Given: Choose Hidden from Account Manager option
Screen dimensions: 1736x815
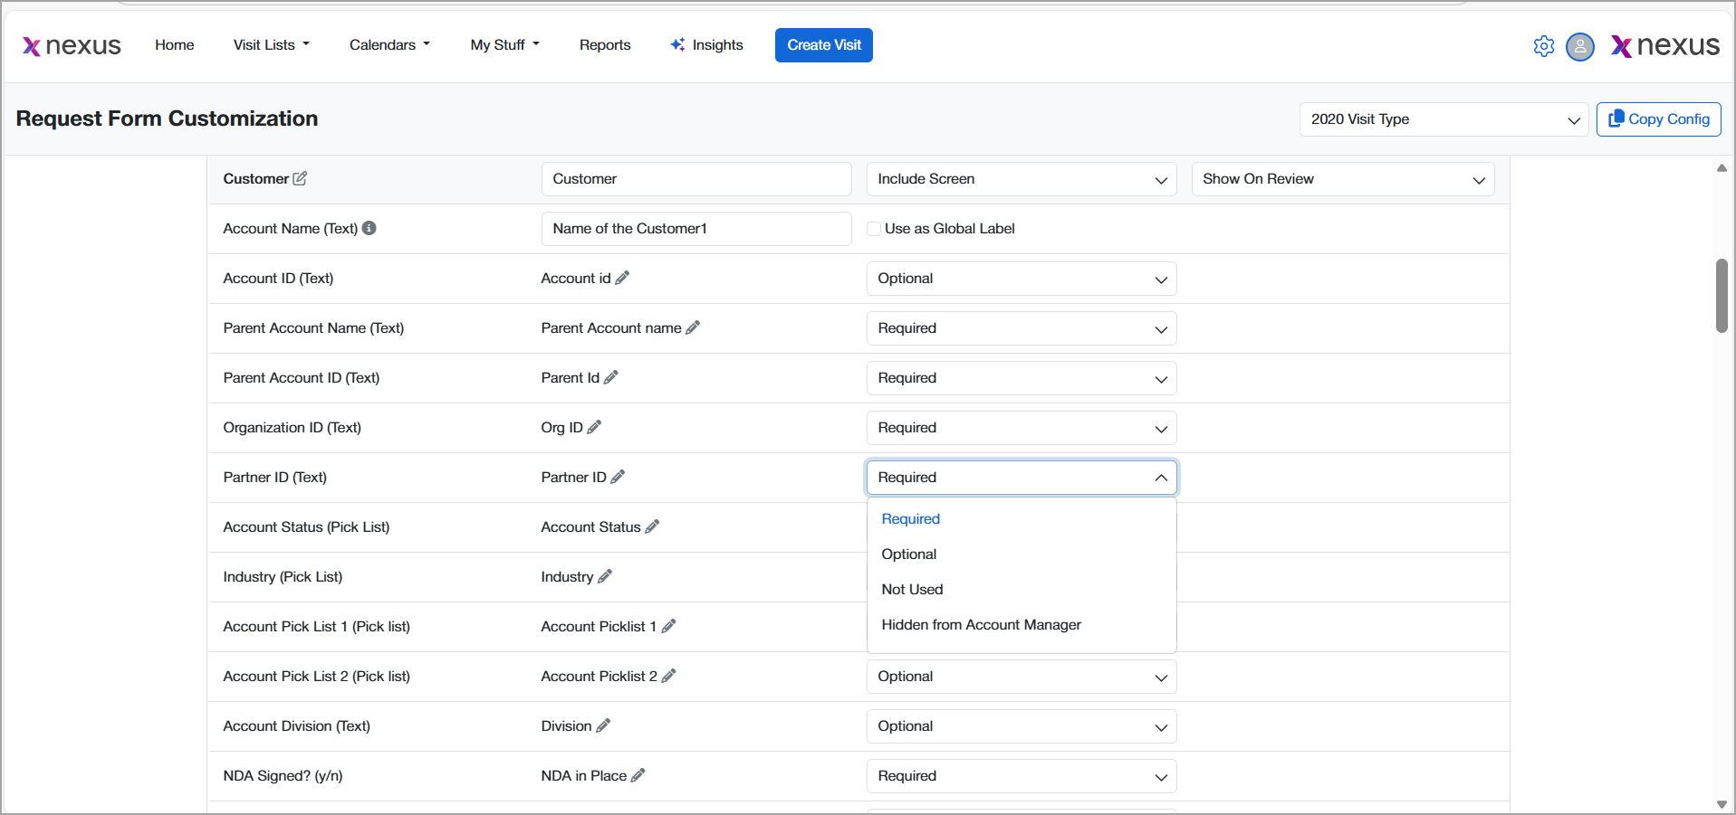Looking at the screenshot, I should (981, 624).
